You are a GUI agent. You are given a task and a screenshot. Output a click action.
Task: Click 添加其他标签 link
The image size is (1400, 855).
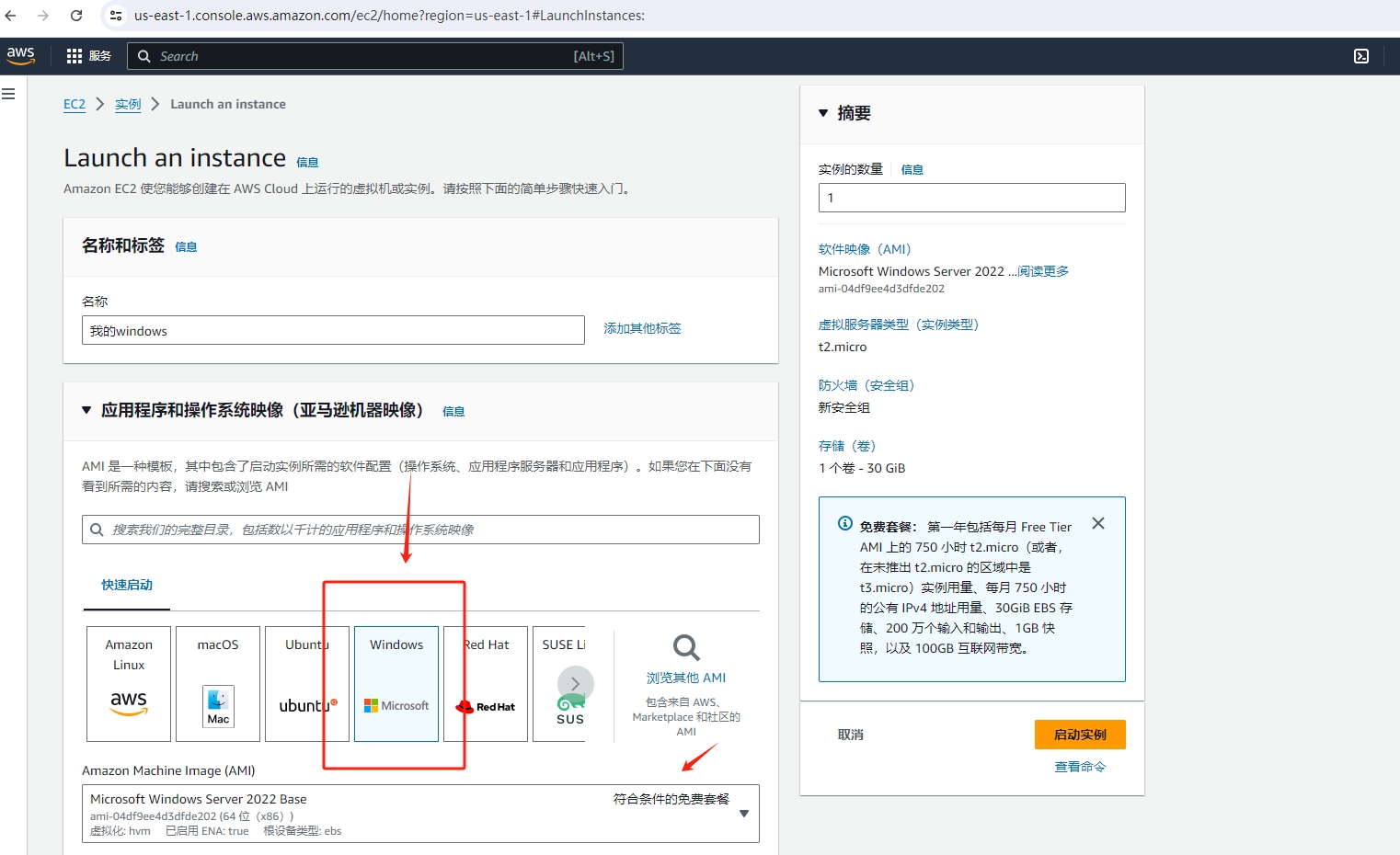(x=642, y=328)
